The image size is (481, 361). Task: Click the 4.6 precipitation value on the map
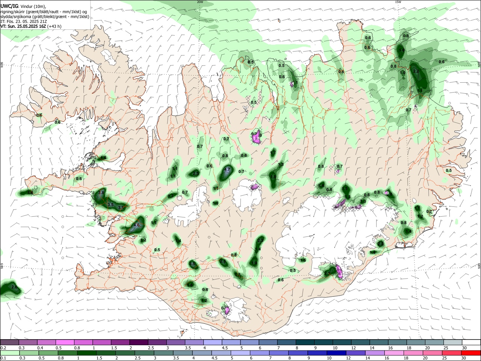136,225
